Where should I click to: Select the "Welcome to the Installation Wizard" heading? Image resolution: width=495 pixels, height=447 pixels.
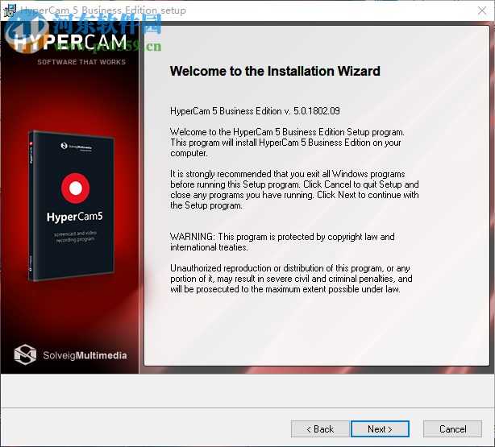tap(275, 71)
